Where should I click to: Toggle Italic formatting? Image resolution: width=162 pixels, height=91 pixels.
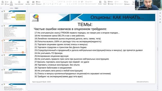46,4
